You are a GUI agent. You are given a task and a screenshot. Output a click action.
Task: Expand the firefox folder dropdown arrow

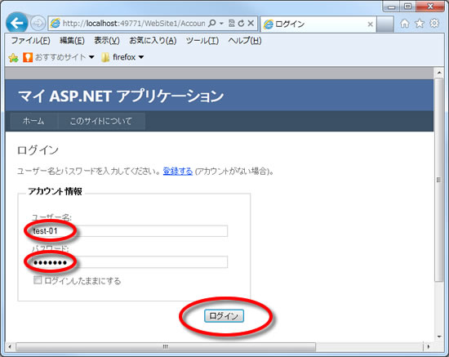coord(141,57)
